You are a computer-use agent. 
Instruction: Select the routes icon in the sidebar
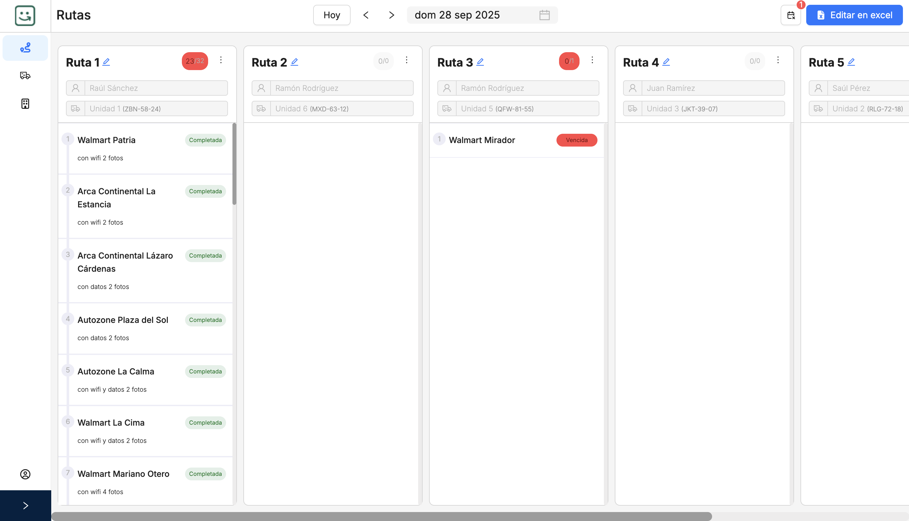(x=25, y=48)
